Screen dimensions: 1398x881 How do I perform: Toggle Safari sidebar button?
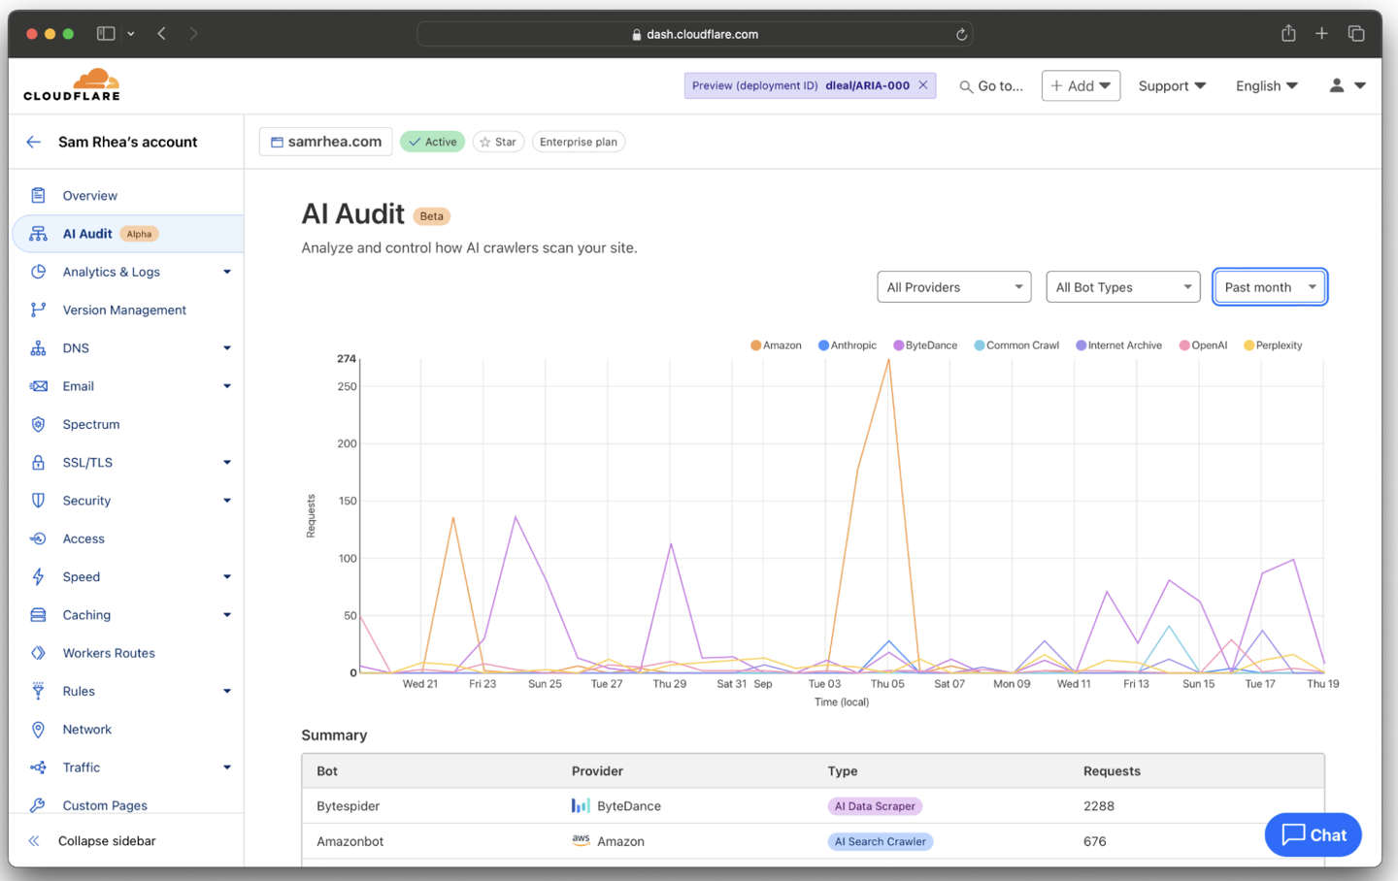[x=106, y=33]
